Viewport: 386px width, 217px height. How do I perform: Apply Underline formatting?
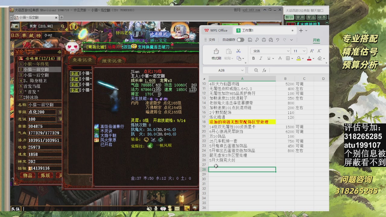tap(268, 58)
